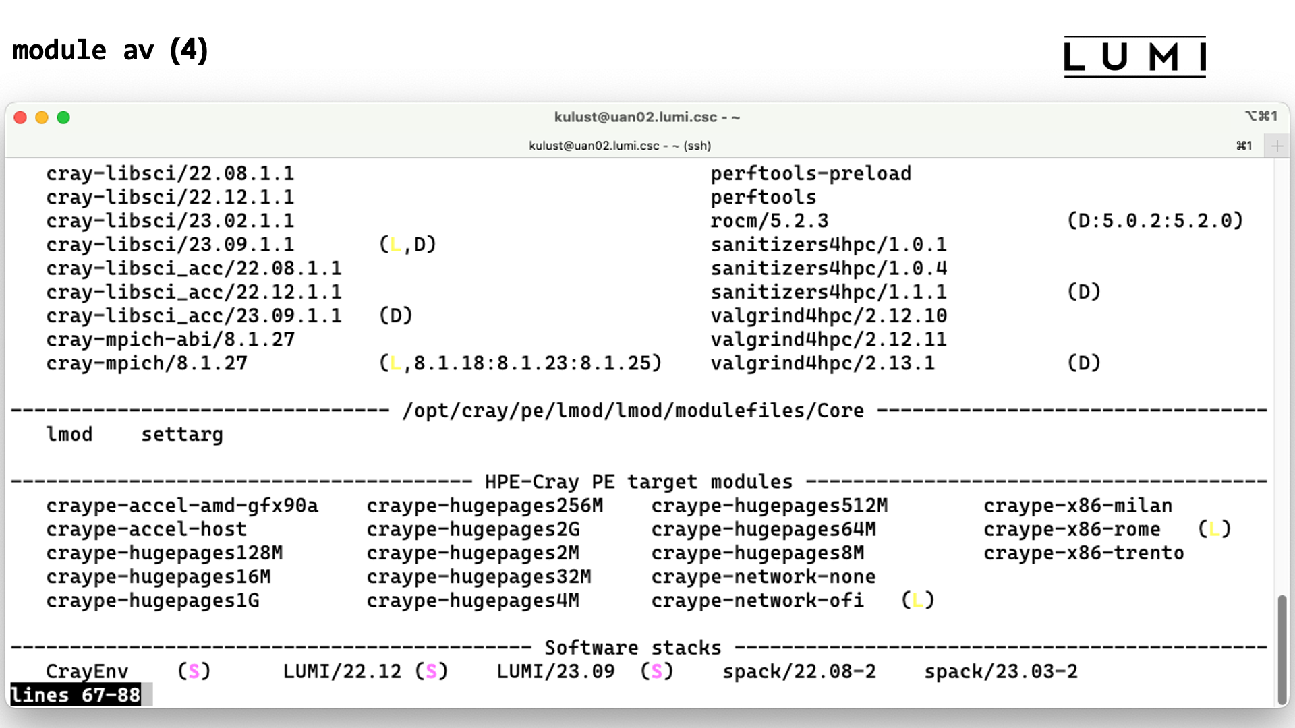Screen dimensions: 1295x728
Task: Click craype-hugepages64M entry
Action: click(x=764, y=529)
